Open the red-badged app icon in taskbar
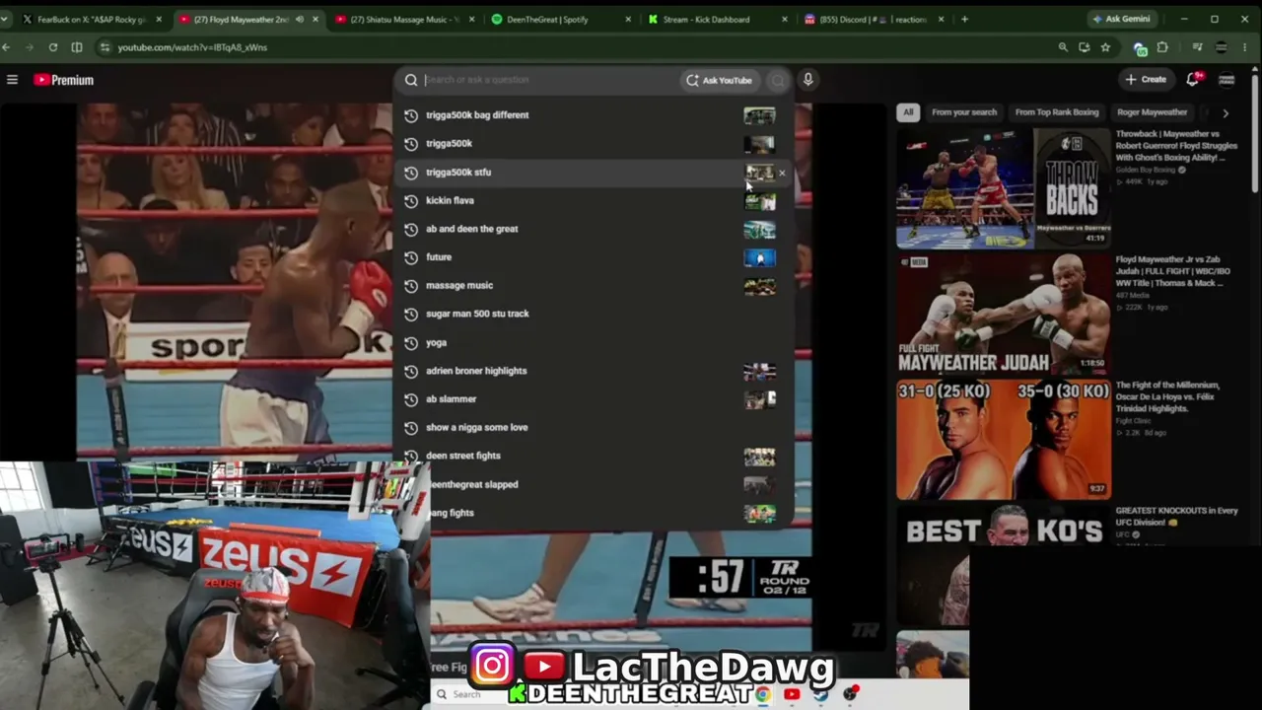This screenshot has height=710, width=1262. [850, 694]
